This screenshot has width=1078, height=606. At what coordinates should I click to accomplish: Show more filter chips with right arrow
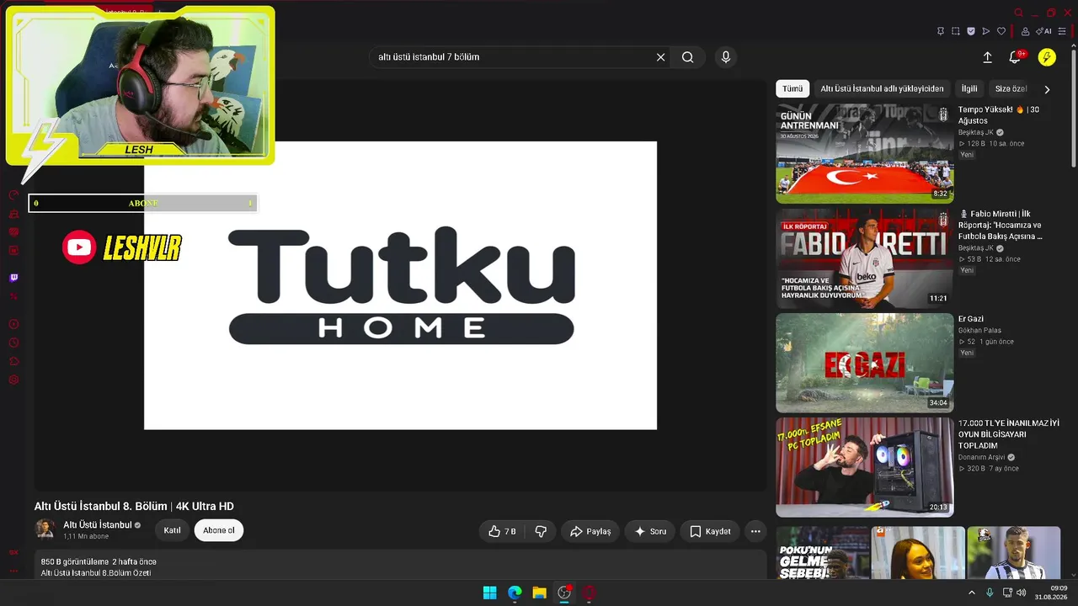click(1047, 89)
